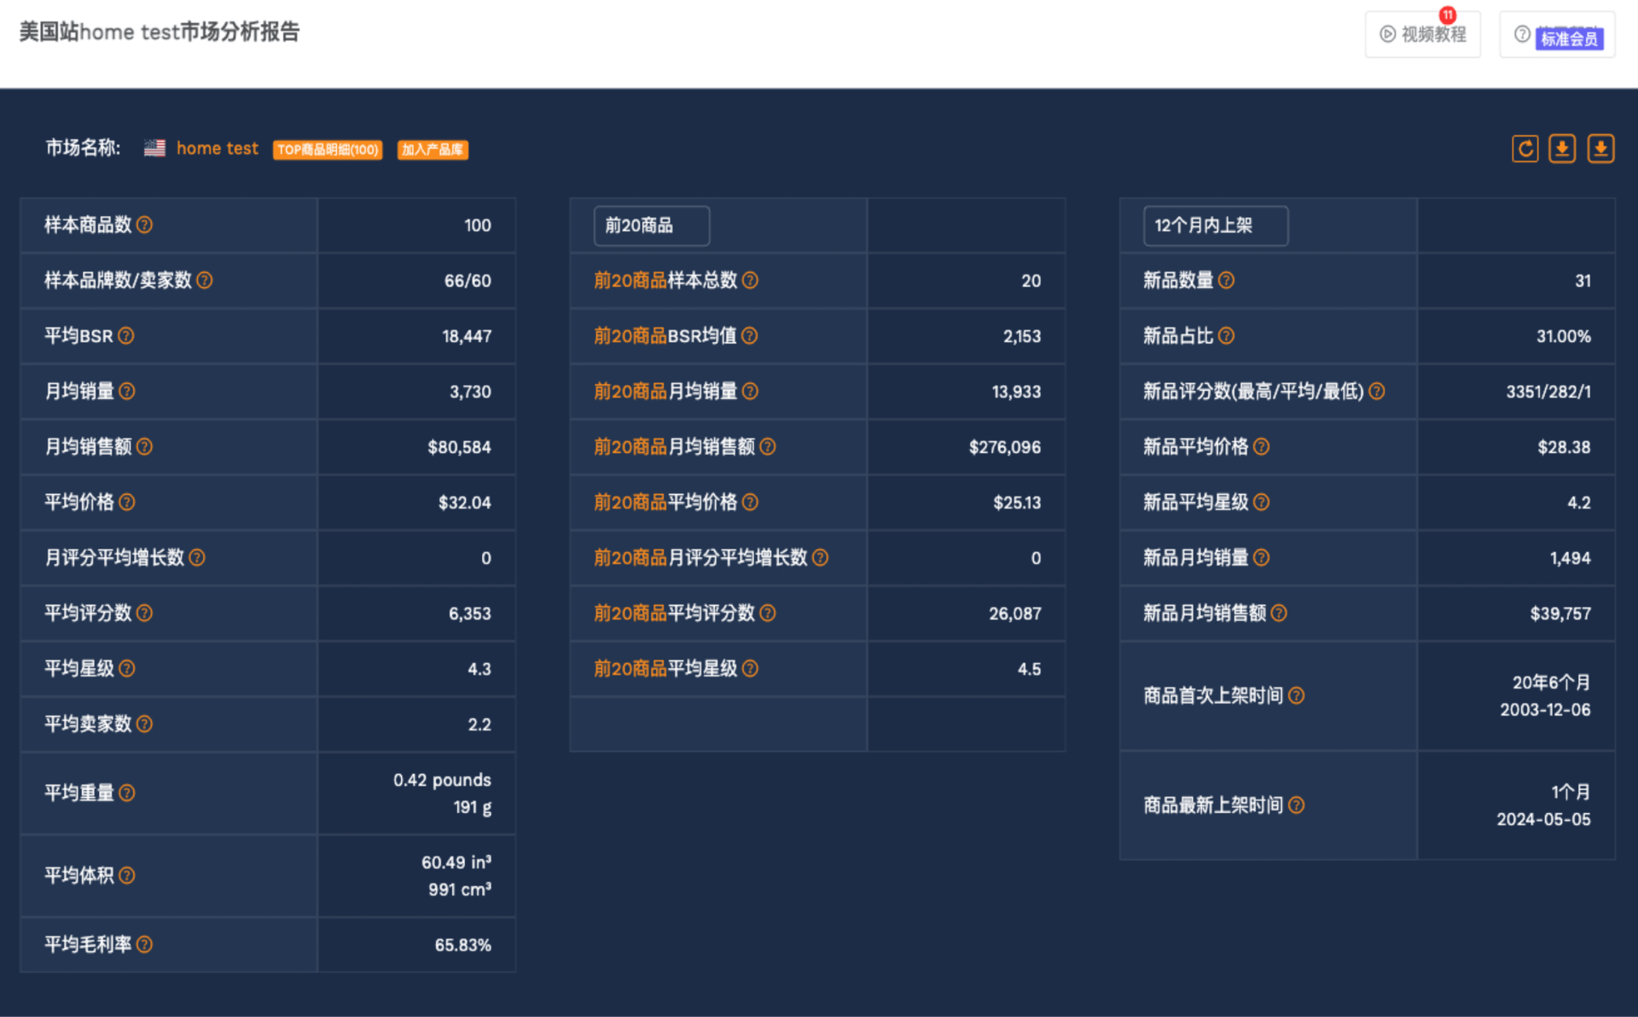Click help icon beside 平均BSR
The image size is (1638, 1017).
click(x=126, y=336)
